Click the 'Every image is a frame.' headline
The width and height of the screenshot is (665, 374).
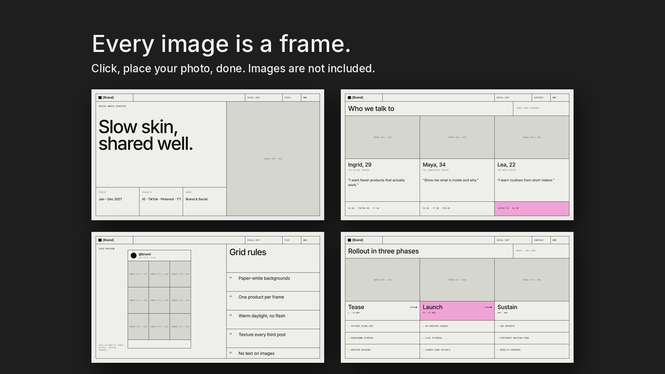pos(221,44)
